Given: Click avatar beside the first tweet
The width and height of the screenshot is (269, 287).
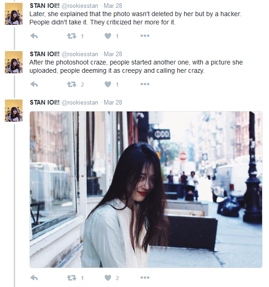Looking at the screenshot, I should click(14, 14).
